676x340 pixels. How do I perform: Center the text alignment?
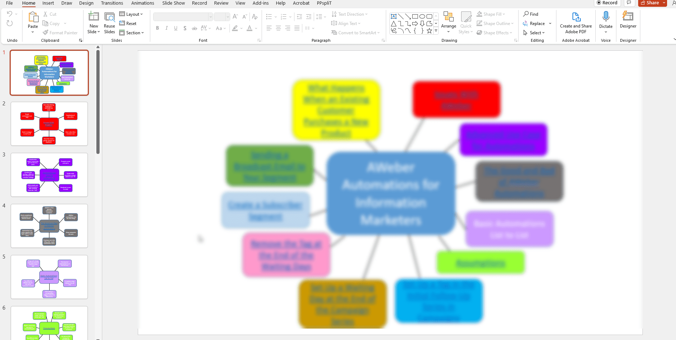tap(278, 28)
